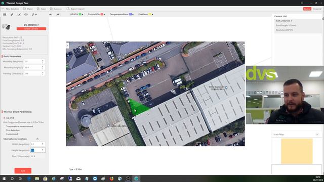Open the Windows Start menu
The height and width of the screenshot is (182, 324).
click(4, 178)
